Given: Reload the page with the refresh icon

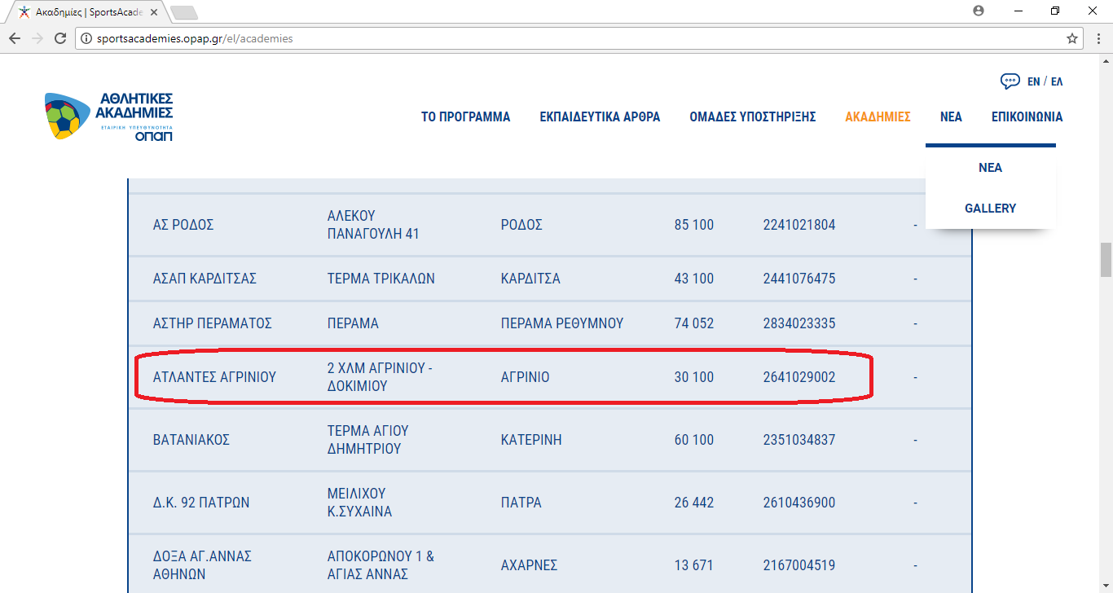Looking at the screenshot, I should (x=60, y=38).
